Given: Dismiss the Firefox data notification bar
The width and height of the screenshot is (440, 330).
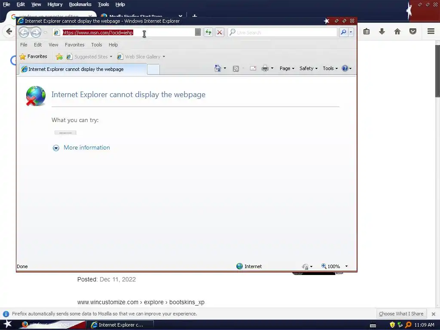Looking at the screenshot, I should point(434,314).
